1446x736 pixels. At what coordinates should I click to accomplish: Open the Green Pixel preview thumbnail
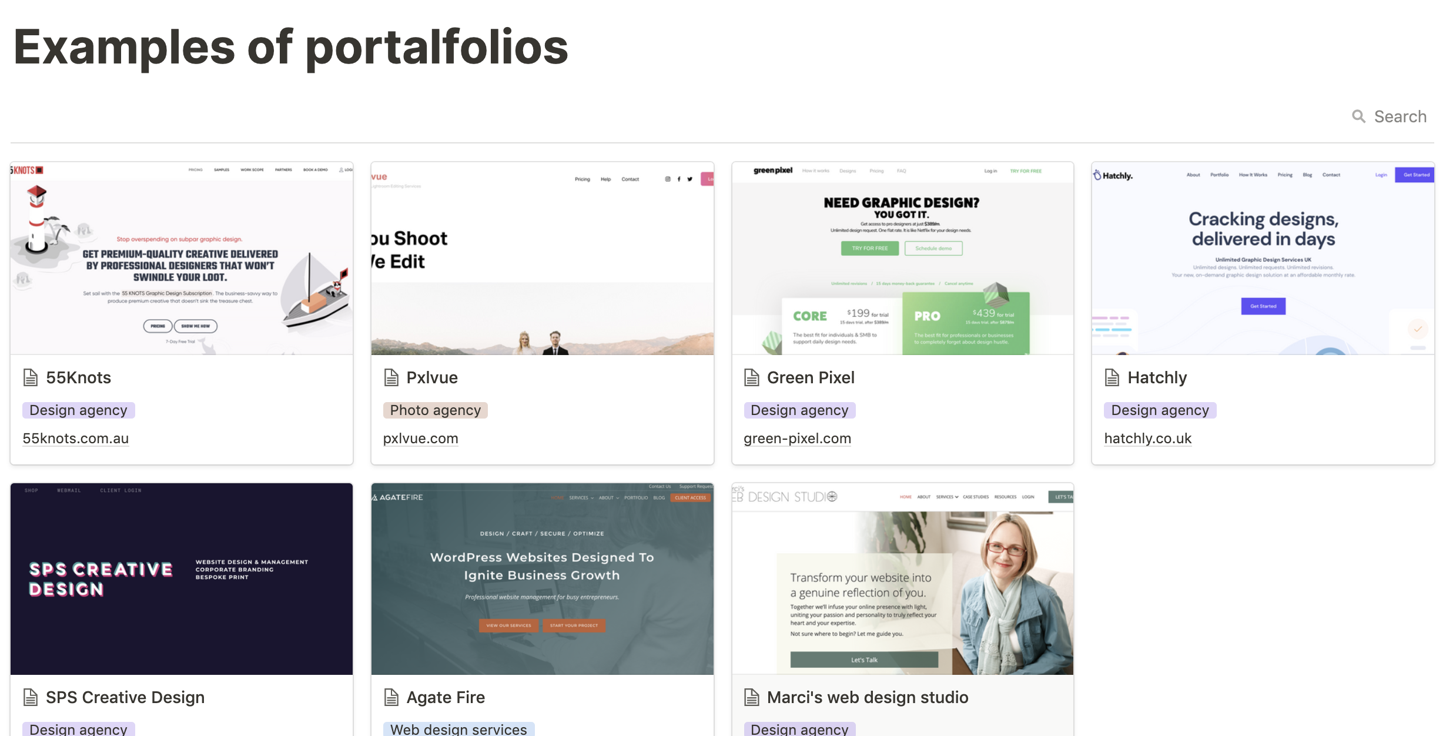coord(902,259)
